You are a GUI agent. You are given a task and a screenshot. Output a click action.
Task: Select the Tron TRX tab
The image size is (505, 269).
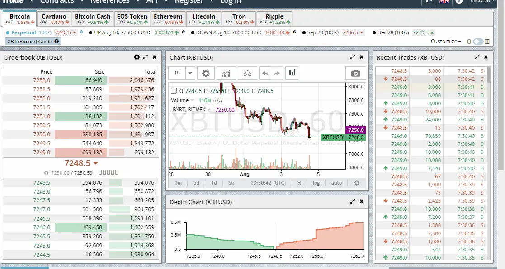click(239, 19)
